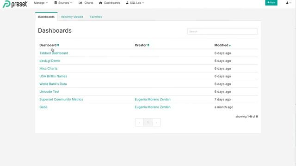This screenshot has width=296, height=166.
Task: Go to next page arrow
Action: [156, 122]
